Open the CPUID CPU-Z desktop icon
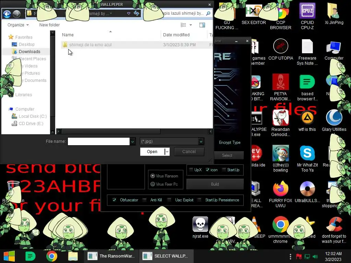Viewport: 351px width, 263px height. [x=307, y=16]
